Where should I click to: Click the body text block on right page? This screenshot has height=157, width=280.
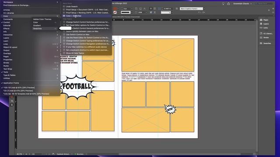pos(158,77)
